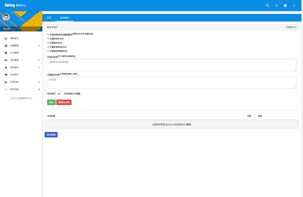The image size is (303, 197).
Task: Click the comment management chat icon
Action: tap(6, 53)
